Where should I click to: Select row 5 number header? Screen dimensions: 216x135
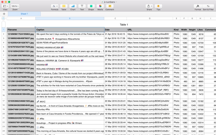click(4, 47)
